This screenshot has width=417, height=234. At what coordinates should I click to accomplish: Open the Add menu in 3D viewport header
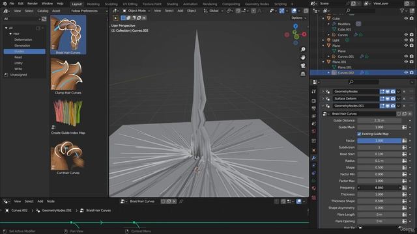click(180, 11)
